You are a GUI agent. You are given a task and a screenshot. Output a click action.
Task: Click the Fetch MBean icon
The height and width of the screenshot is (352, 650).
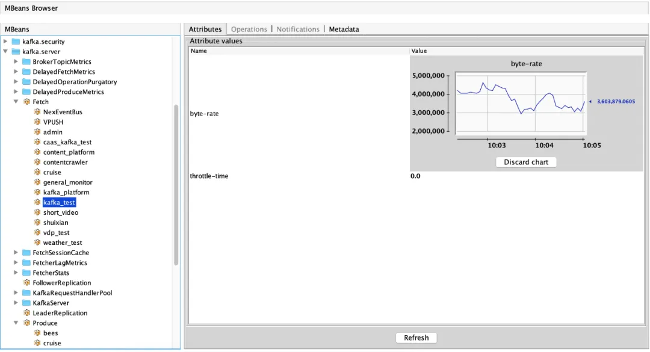click(26, 102)
